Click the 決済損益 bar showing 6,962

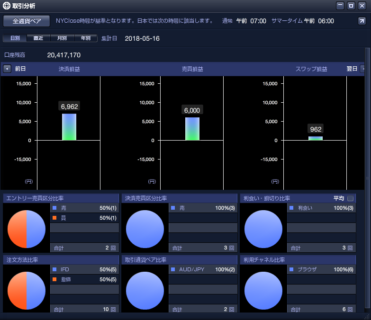tap(69, 127)
